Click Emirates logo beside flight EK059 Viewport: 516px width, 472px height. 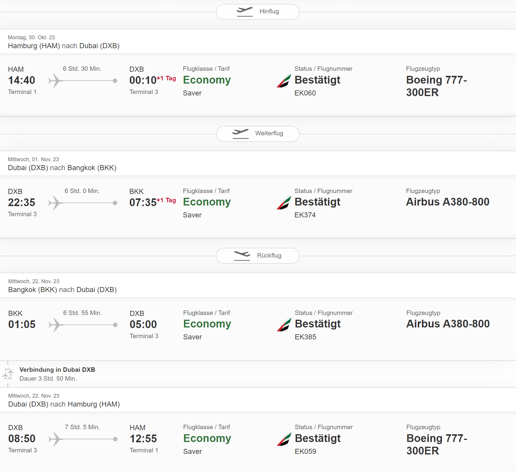coord(284,439)
